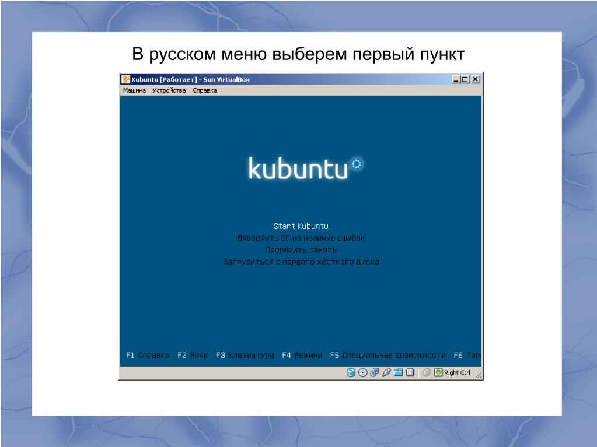Click the shared folders status icon
Image resolution: width=597 pixels, height=447 pixels.
(398, 372)
